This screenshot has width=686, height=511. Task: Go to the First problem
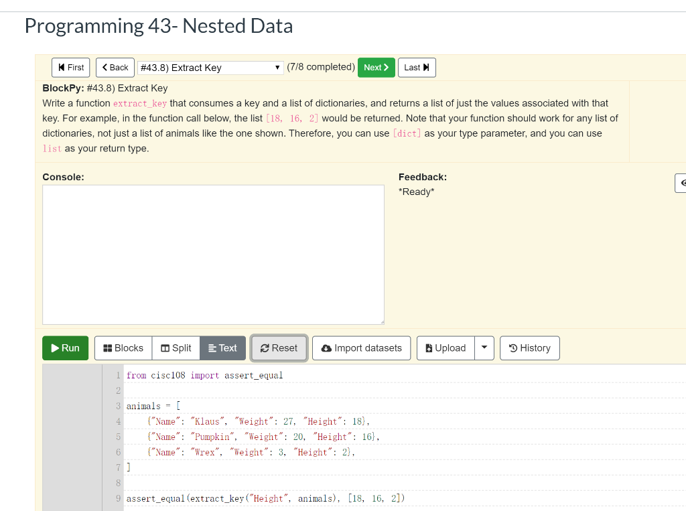71,68
